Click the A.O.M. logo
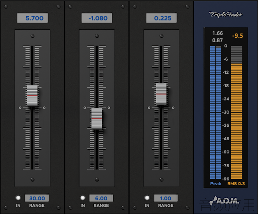 225,201
